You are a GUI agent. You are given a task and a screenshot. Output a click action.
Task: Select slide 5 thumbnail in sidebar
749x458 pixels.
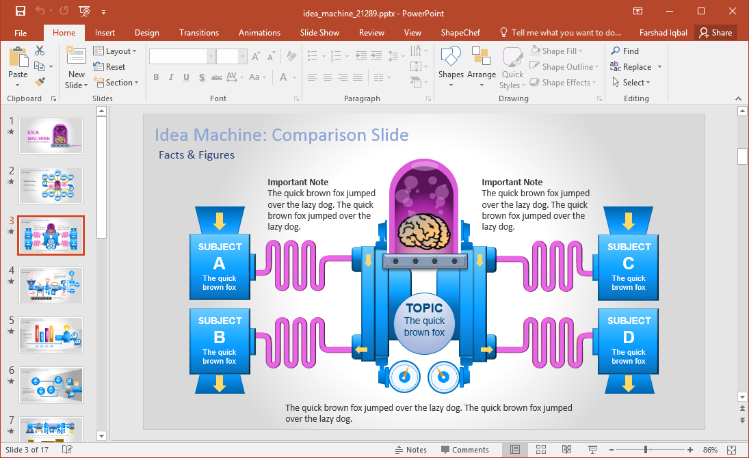(51, 335)
